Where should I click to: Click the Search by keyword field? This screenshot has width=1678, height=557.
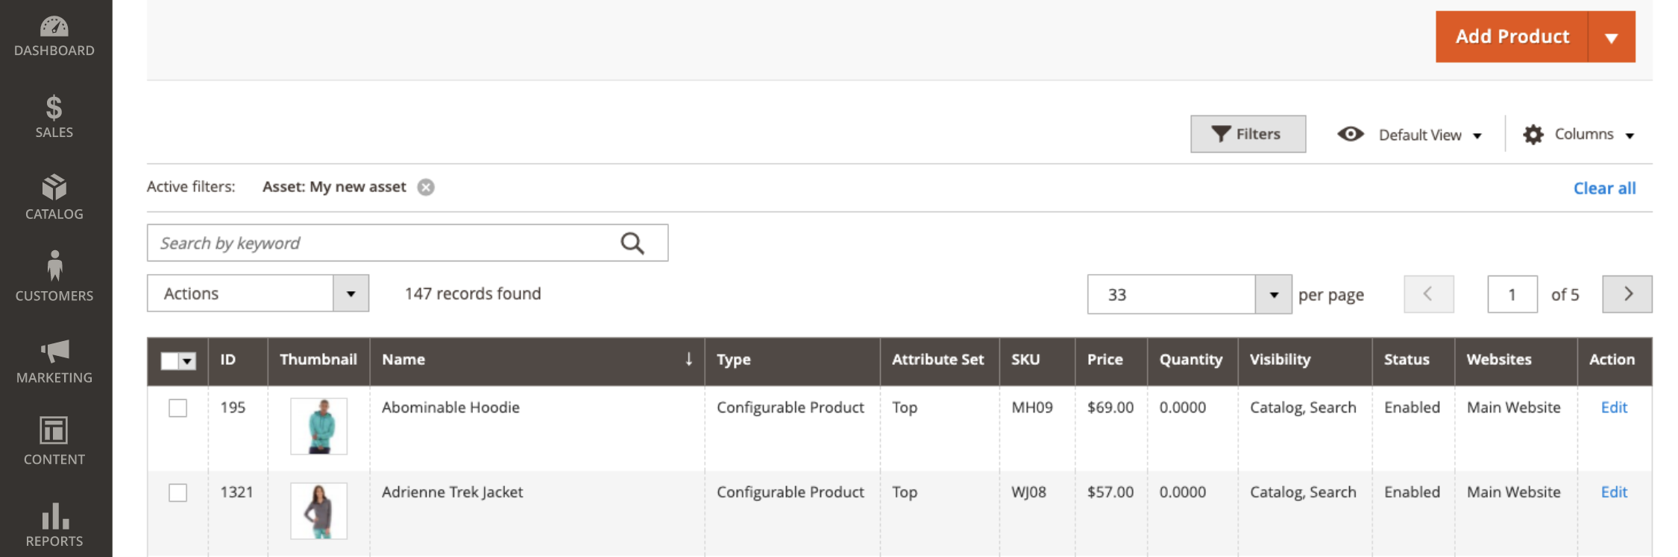pos(380,243)
